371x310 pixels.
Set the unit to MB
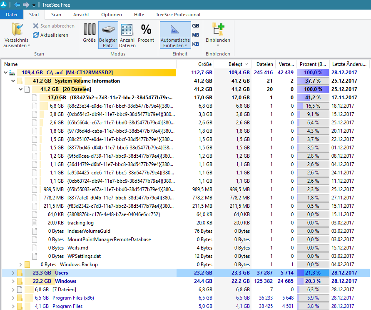pyautogui.click(x=196, y=35)
